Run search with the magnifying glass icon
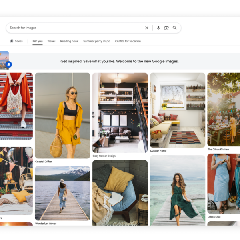The width and height of the screenshot is (240, 240). (174, 28)
